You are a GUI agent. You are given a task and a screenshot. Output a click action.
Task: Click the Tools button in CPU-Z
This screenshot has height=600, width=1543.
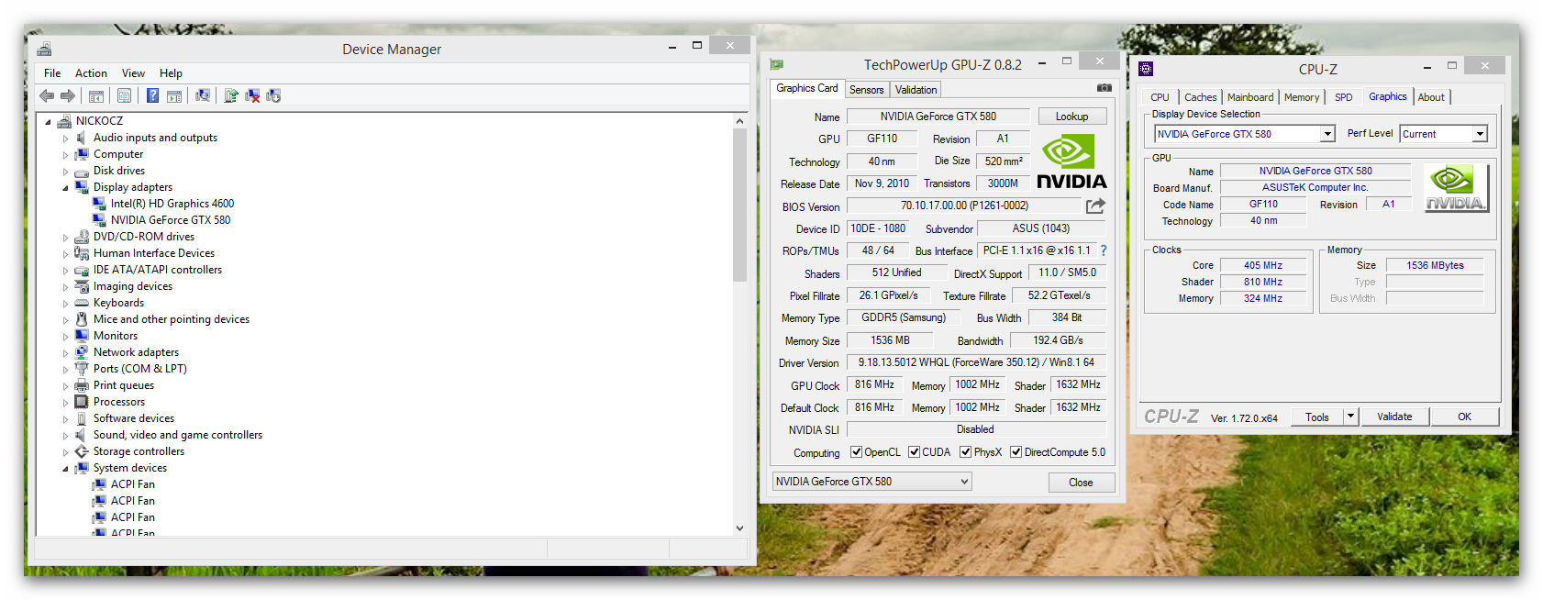click(1317, 417)
